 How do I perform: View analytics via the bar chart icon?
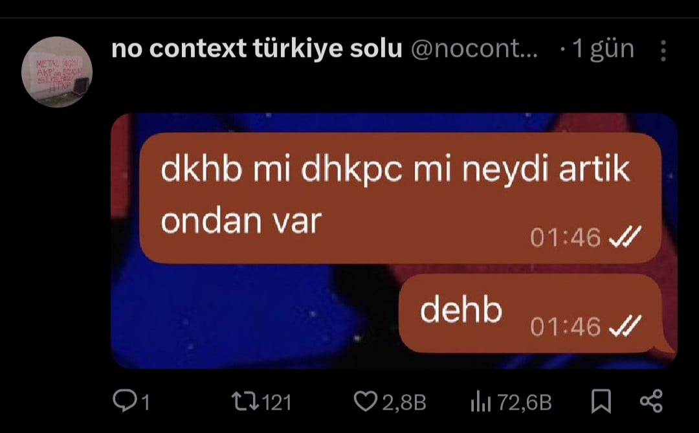click(x=480, y=401)
